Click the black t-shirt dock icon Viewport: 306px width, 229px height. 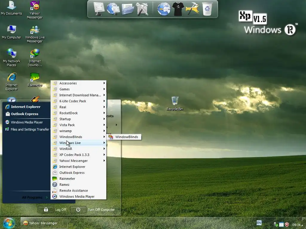point(178,9)
